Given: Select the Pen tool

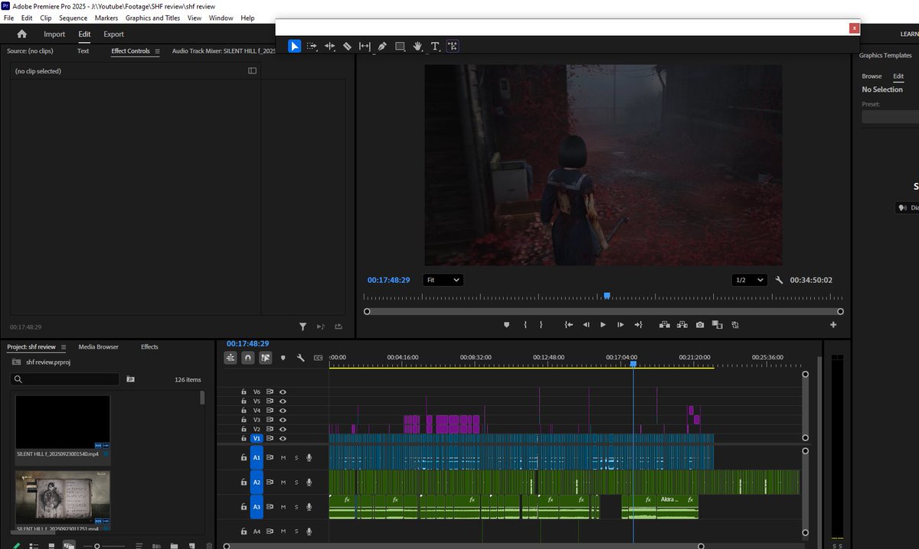Looking at the screenshot, I should pyautogui.click(x=382, y=47).
